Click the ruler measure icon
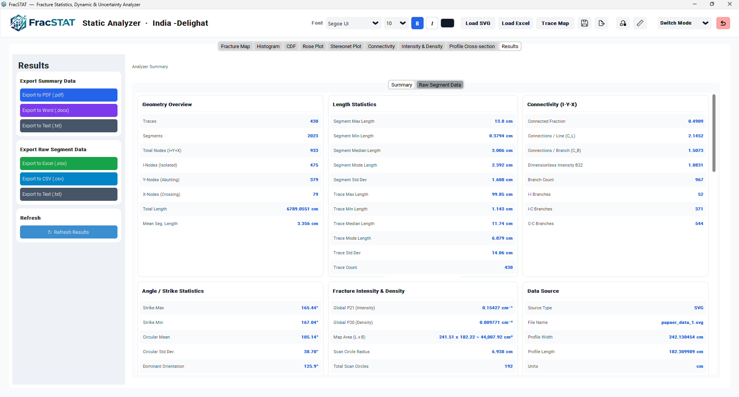 640,23
